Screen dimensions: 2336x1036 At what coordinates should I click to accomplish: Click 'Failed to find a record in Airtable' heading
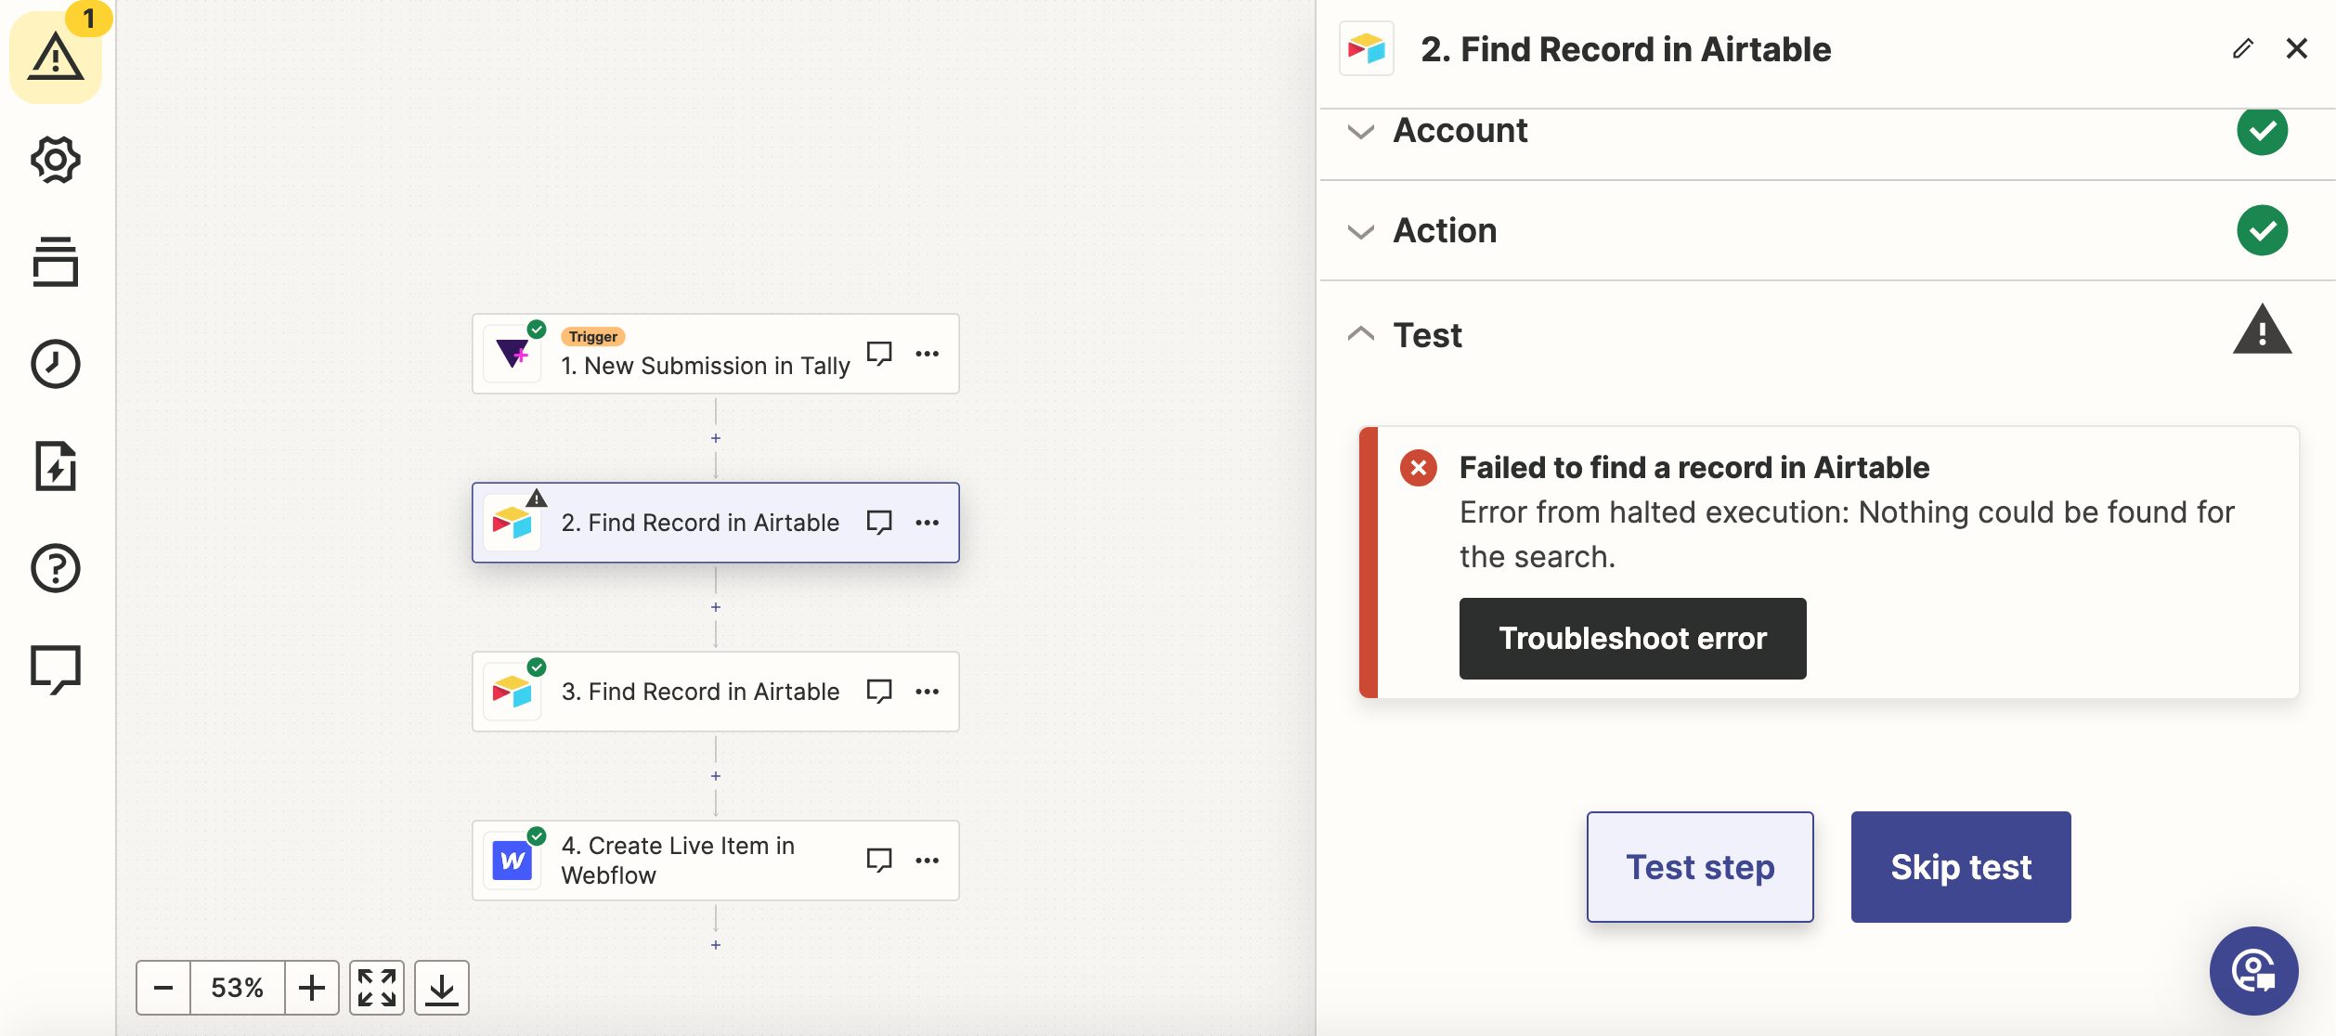tap(1694, 468)
